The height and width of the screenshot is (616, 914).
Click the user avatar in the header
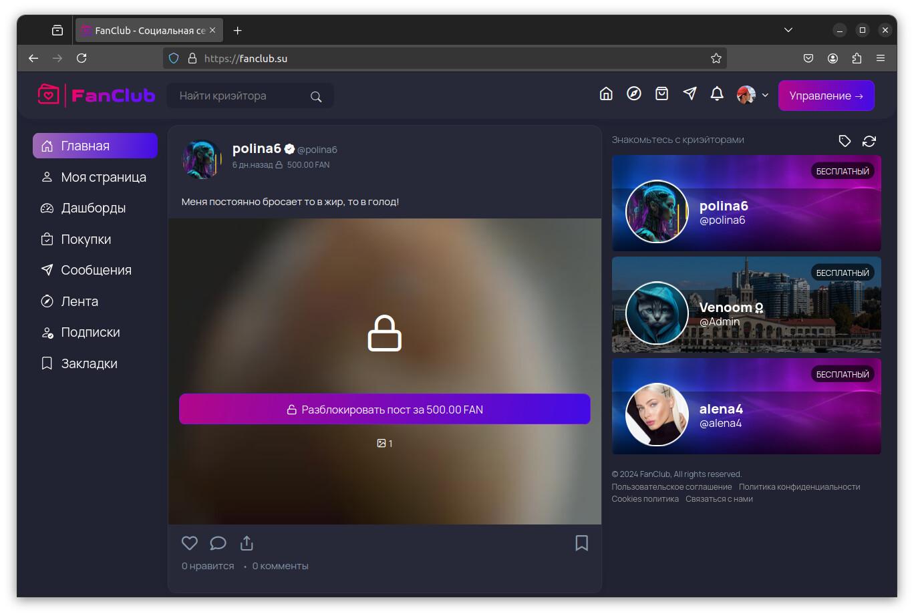tap(746, 95)
